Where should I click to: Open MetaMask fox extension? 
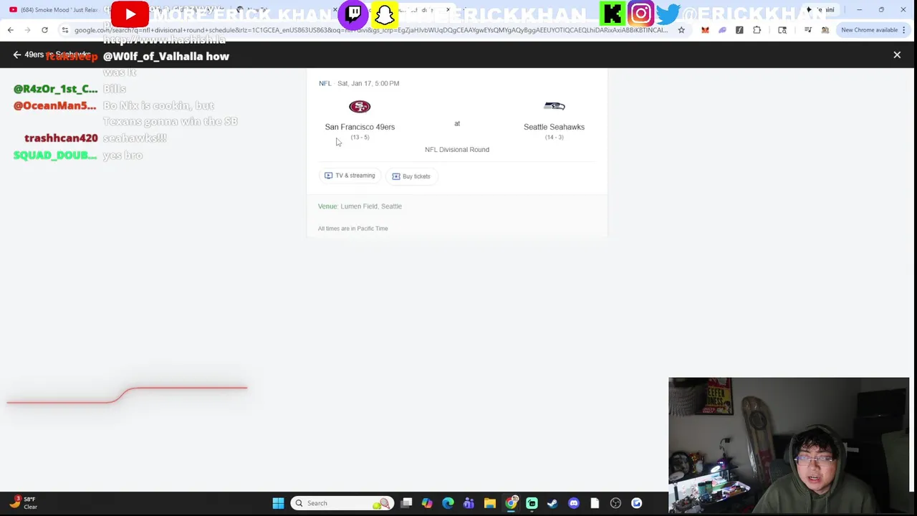[x=705, y=30]
